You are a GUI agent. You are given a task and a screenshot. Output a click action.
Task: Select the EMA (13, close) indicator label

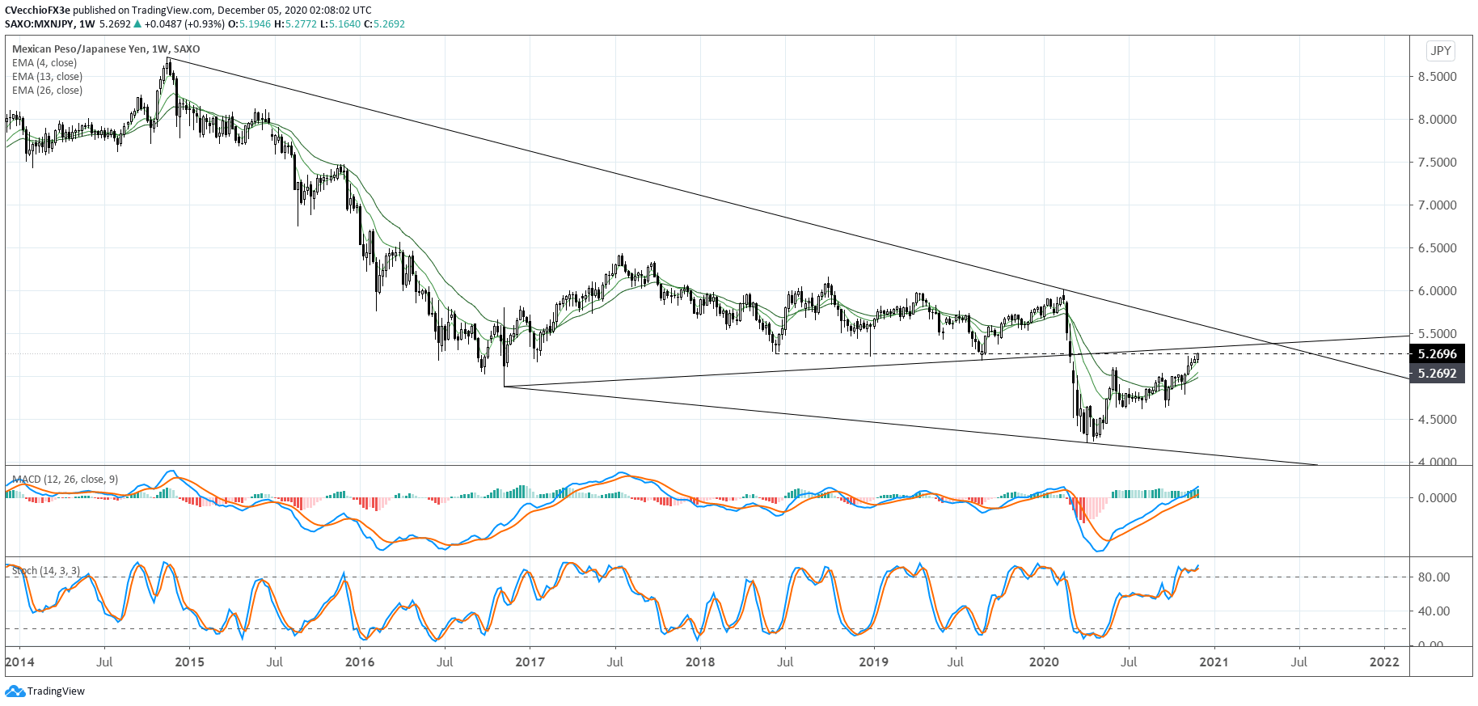click(47, 77)
